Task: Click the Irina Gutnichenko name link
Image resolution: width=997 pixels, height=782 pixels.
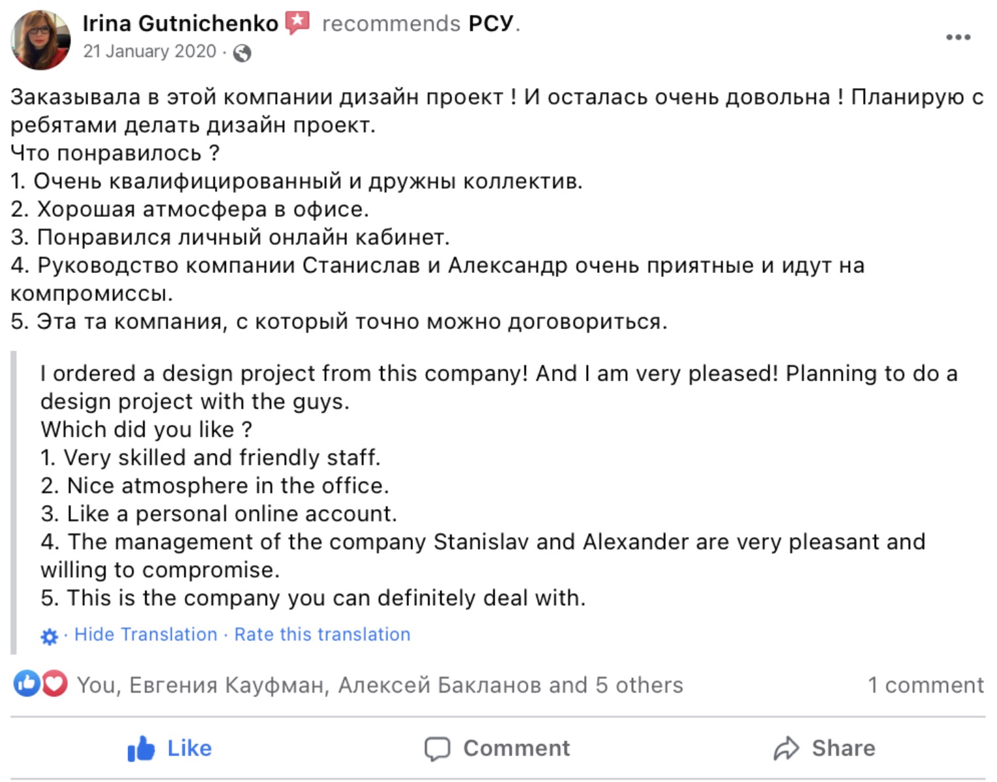Action: [180, 23]
